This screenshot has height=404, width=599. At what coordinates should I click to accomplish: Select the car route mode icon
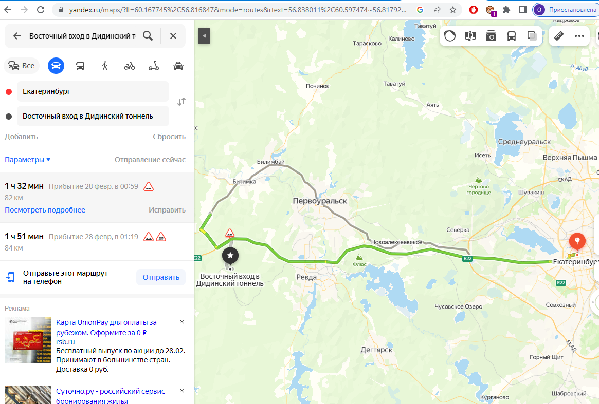pyautogui.click(x=56, y=66)
